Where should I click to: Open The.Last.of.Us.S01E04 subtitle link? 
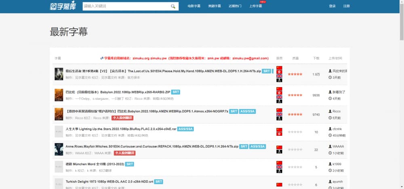[163, 71]
